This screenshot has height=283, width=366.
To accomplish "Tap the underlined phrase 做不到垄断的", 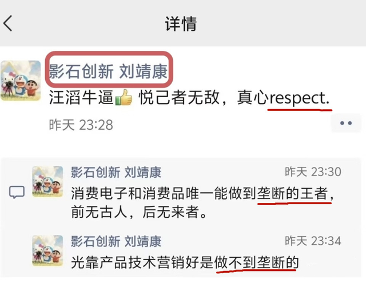I will 257,262.
